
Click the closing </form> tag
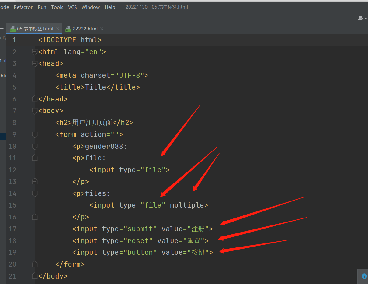[70, 264]
